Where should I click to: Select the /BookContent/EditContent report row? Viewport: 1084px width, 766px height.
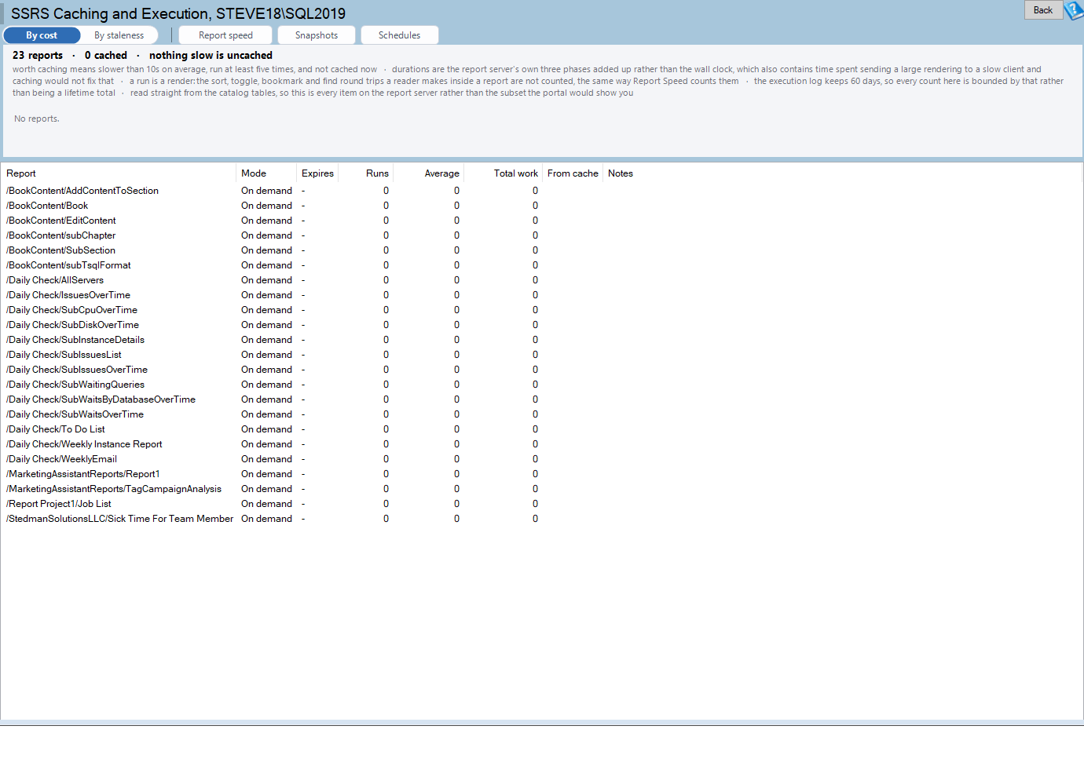[542, 221]
